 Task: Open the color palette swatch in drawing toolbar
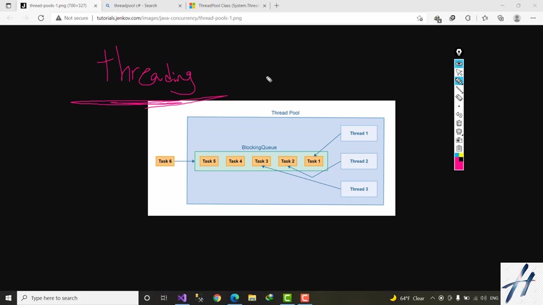tap(459, 161)
